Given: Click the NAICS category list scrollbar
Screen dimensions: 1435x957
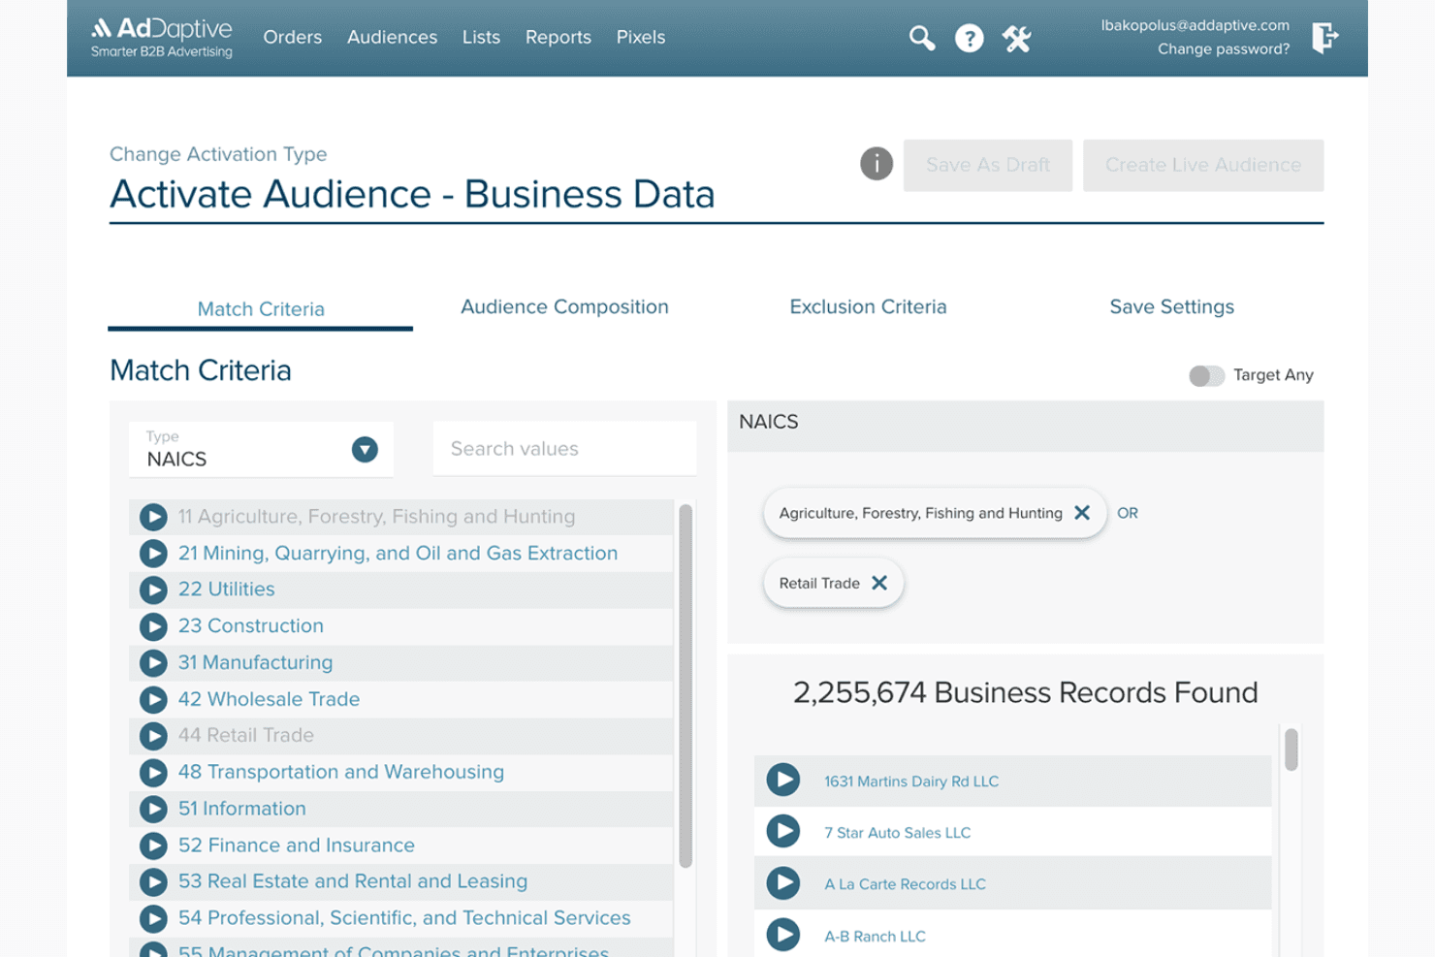Looking at the screenshot, I should click(686, 686).
